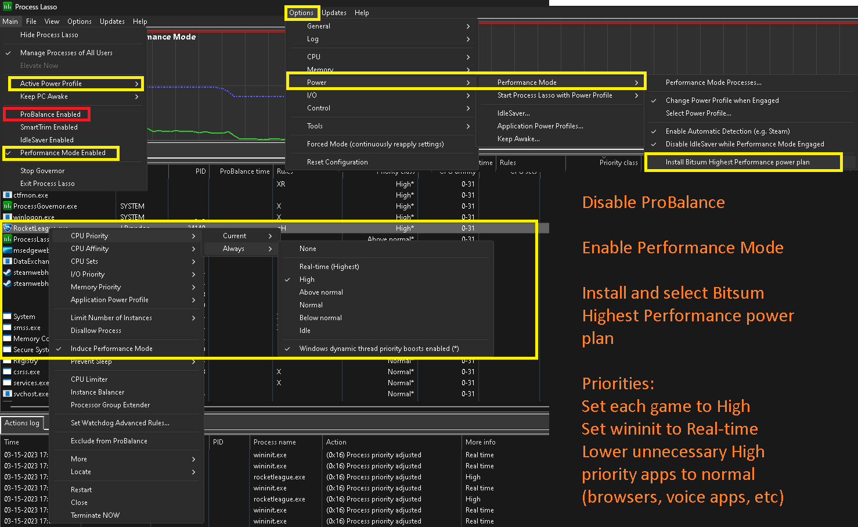The width and height of the screenshot is (858, 527).
Task: Click the svchost.exe process icon
Action: (x=8, y=394)
